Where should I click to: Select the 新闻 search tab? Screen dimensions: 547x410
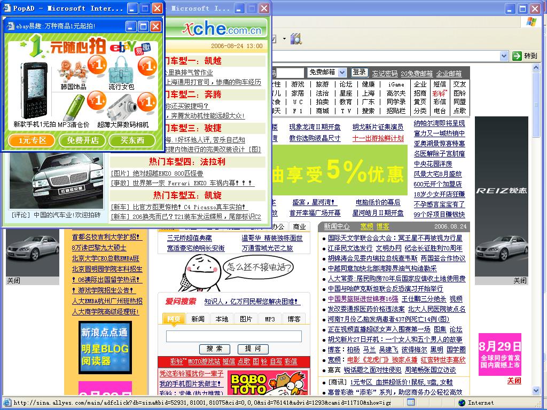click(198, 319)
